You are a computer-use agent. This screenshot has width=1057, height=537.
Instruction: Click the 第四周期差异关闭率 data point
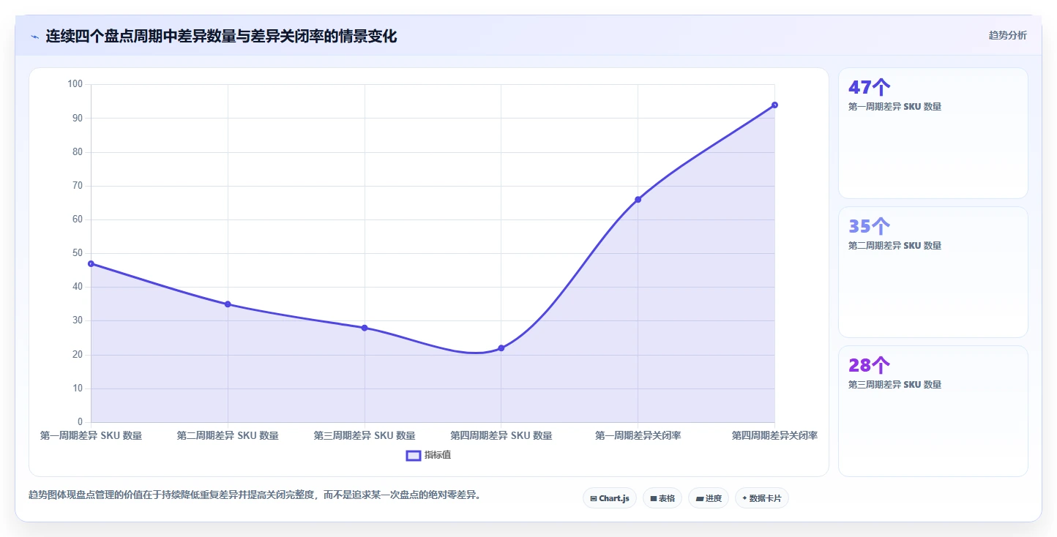[x=774, y=105]
